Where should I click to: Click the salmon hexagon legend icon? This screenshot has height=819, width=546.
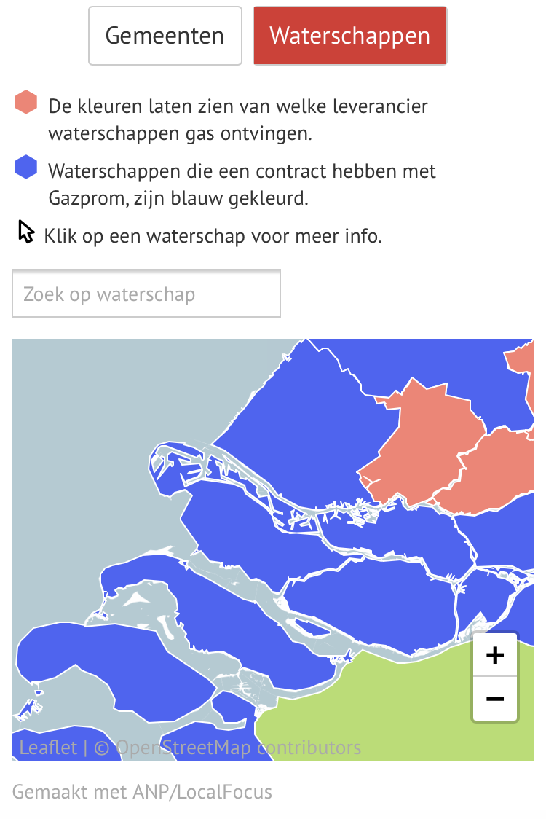pyautogui.click(x=26, y=102)
